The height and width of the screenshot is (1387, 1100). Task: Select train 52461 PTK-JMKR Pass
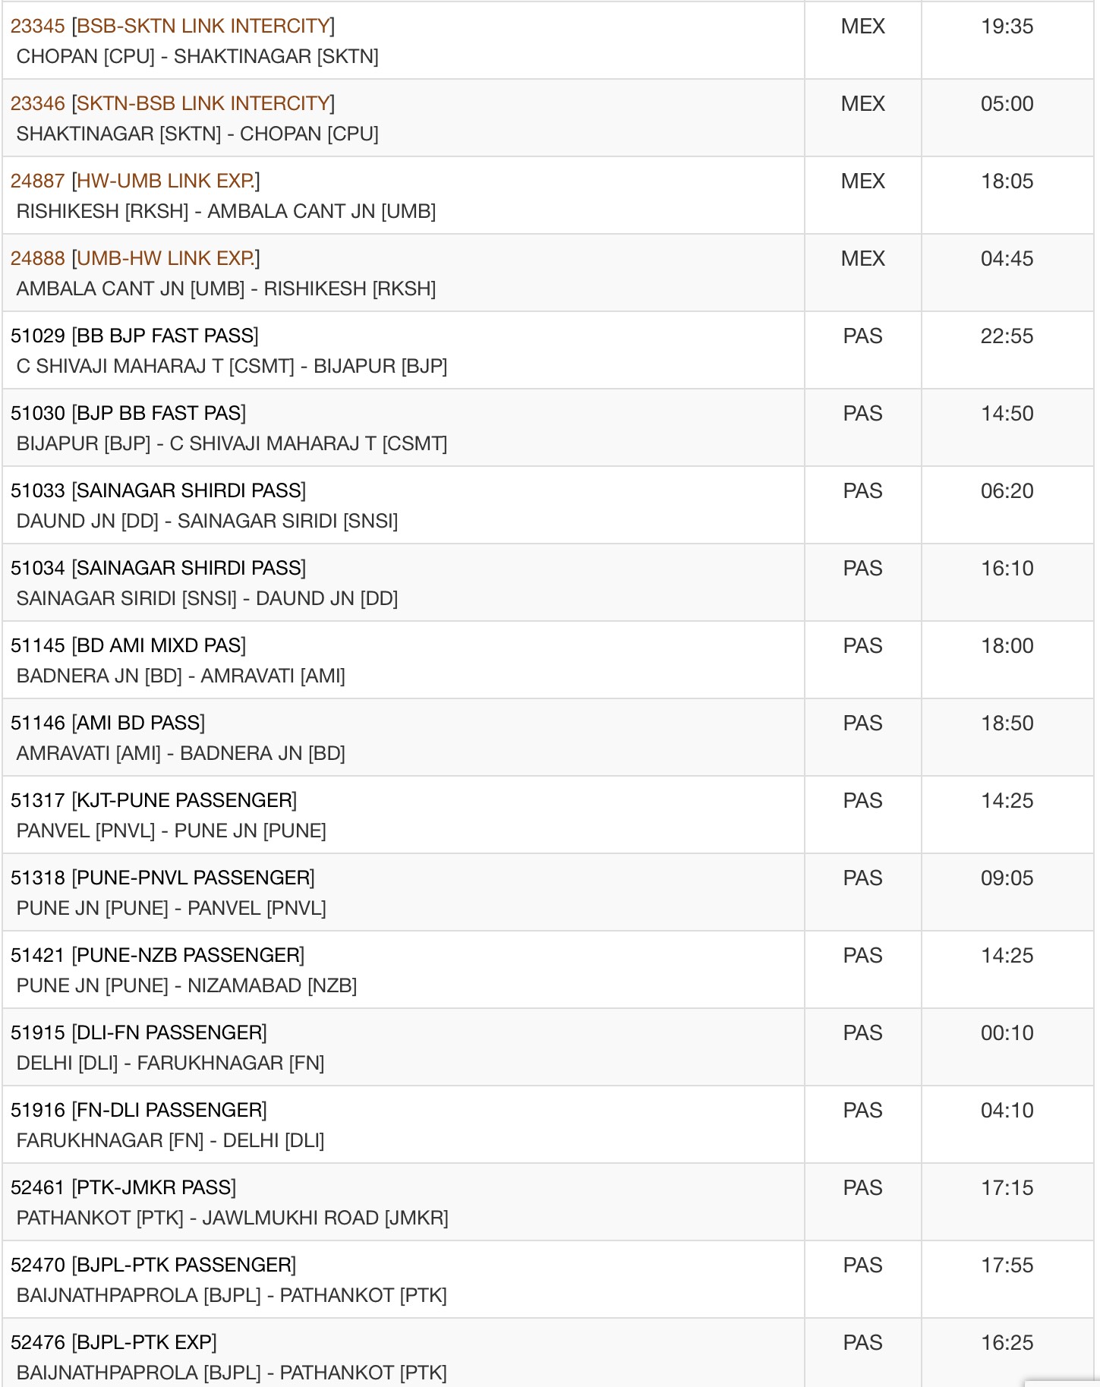(x=123, y=1188)
